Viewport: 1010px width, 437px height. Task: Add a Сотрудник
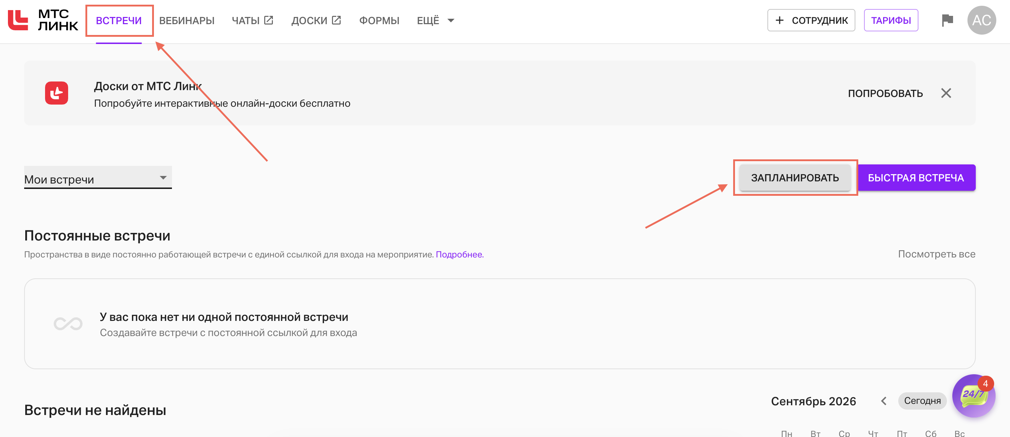coord(811,20)
